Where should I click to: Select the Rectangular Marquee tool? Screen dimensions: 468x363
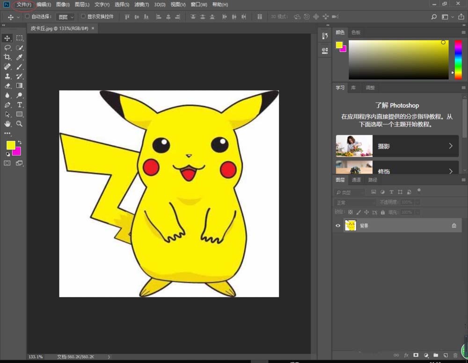point(20,38)
